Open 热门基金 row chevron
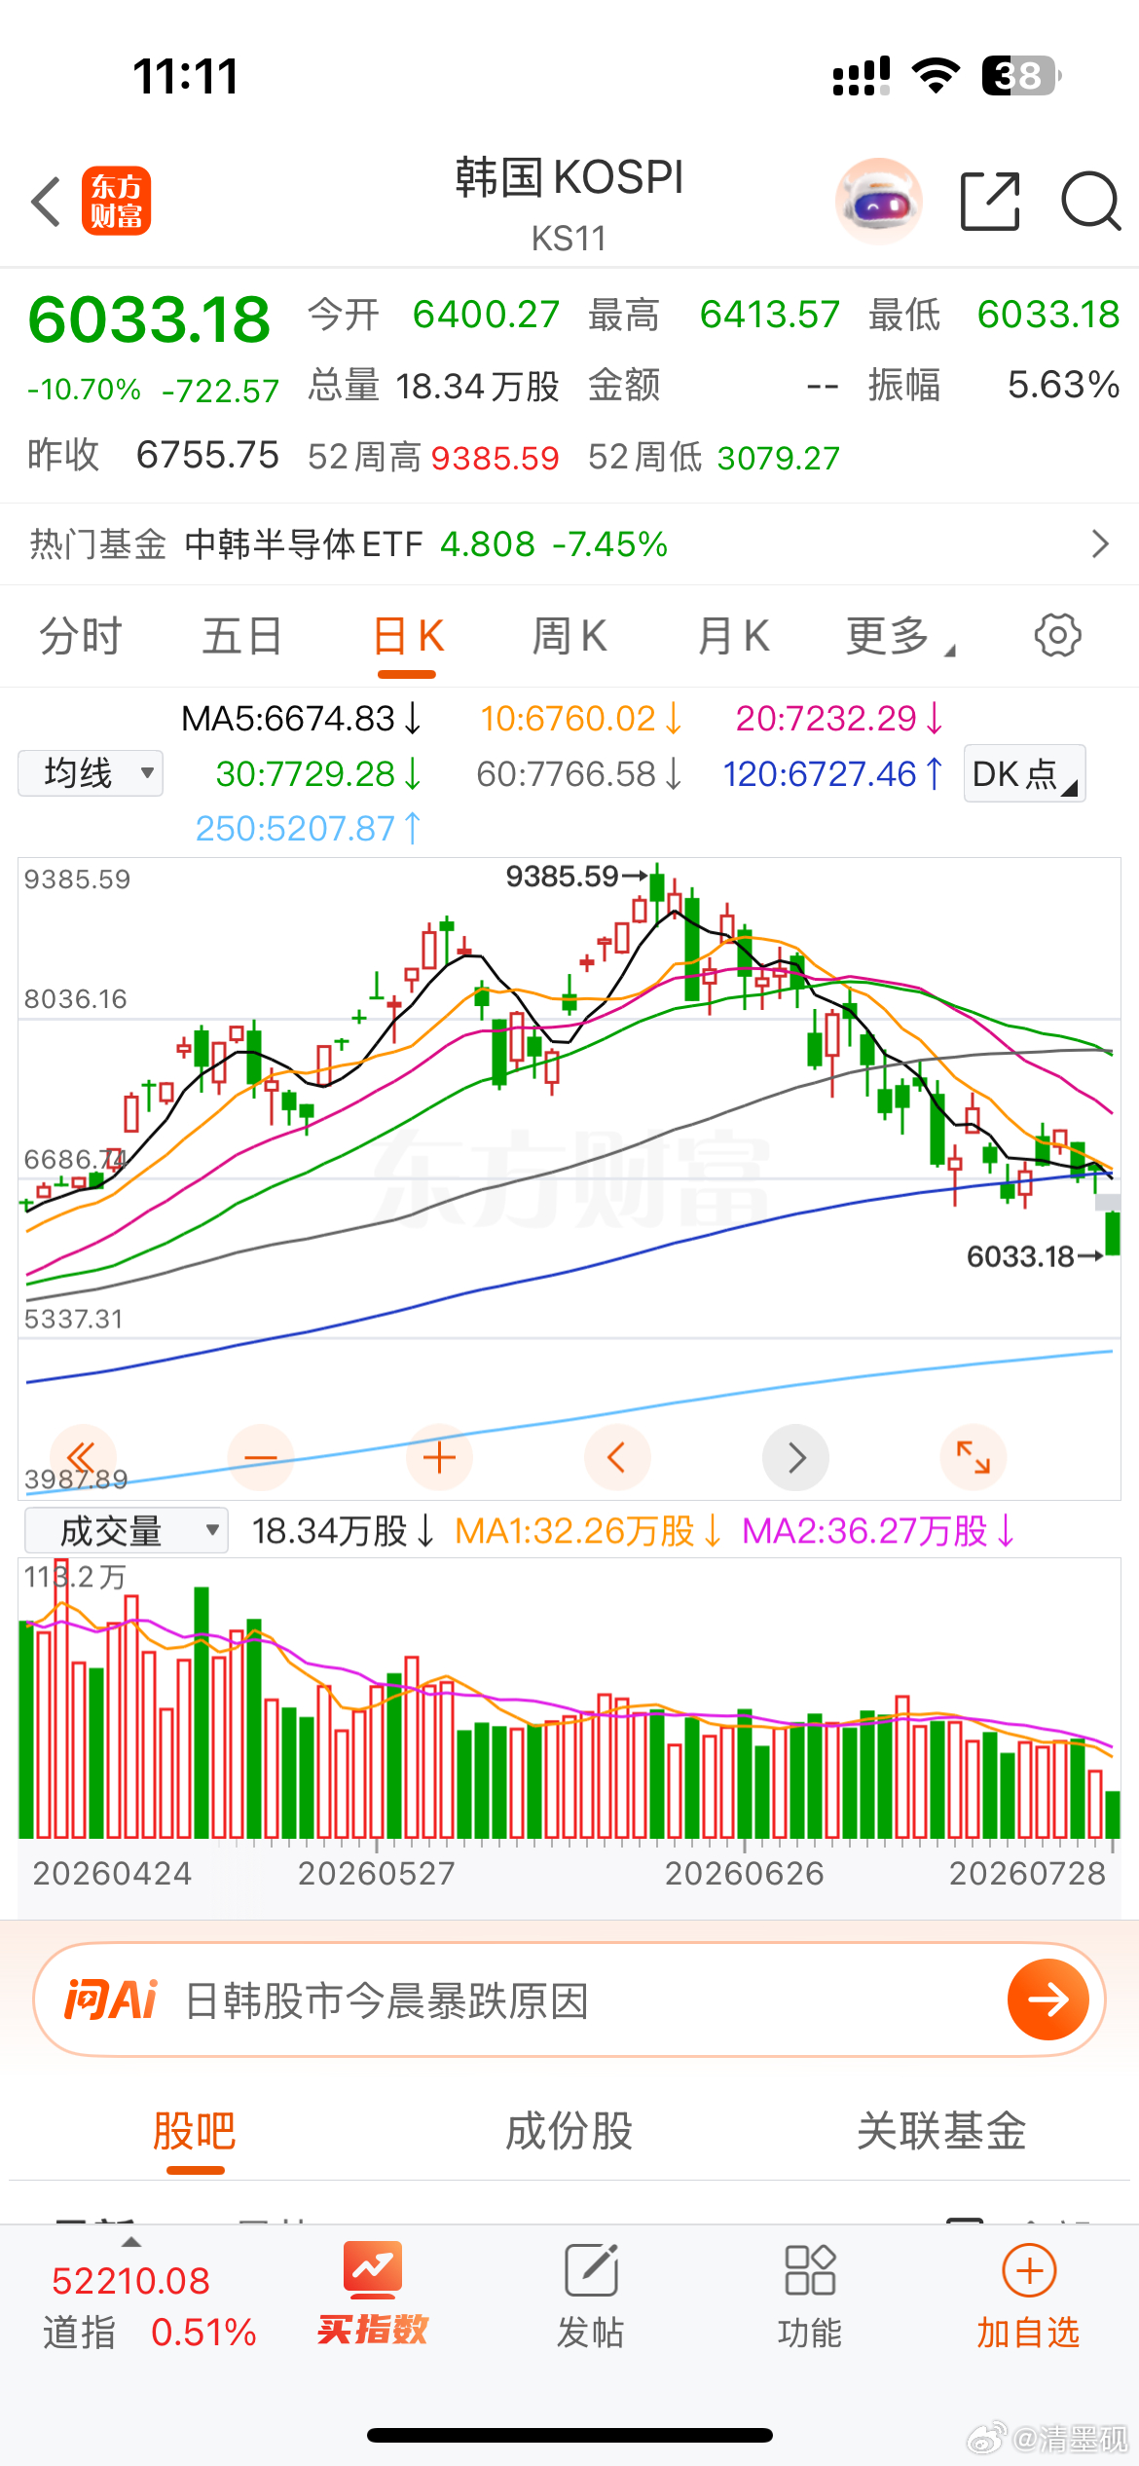The height and width of the screenshot is (2466, 1139). [x=1100, y=543]
